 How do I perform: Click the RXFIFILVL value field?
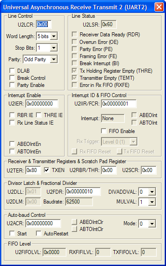103,252
